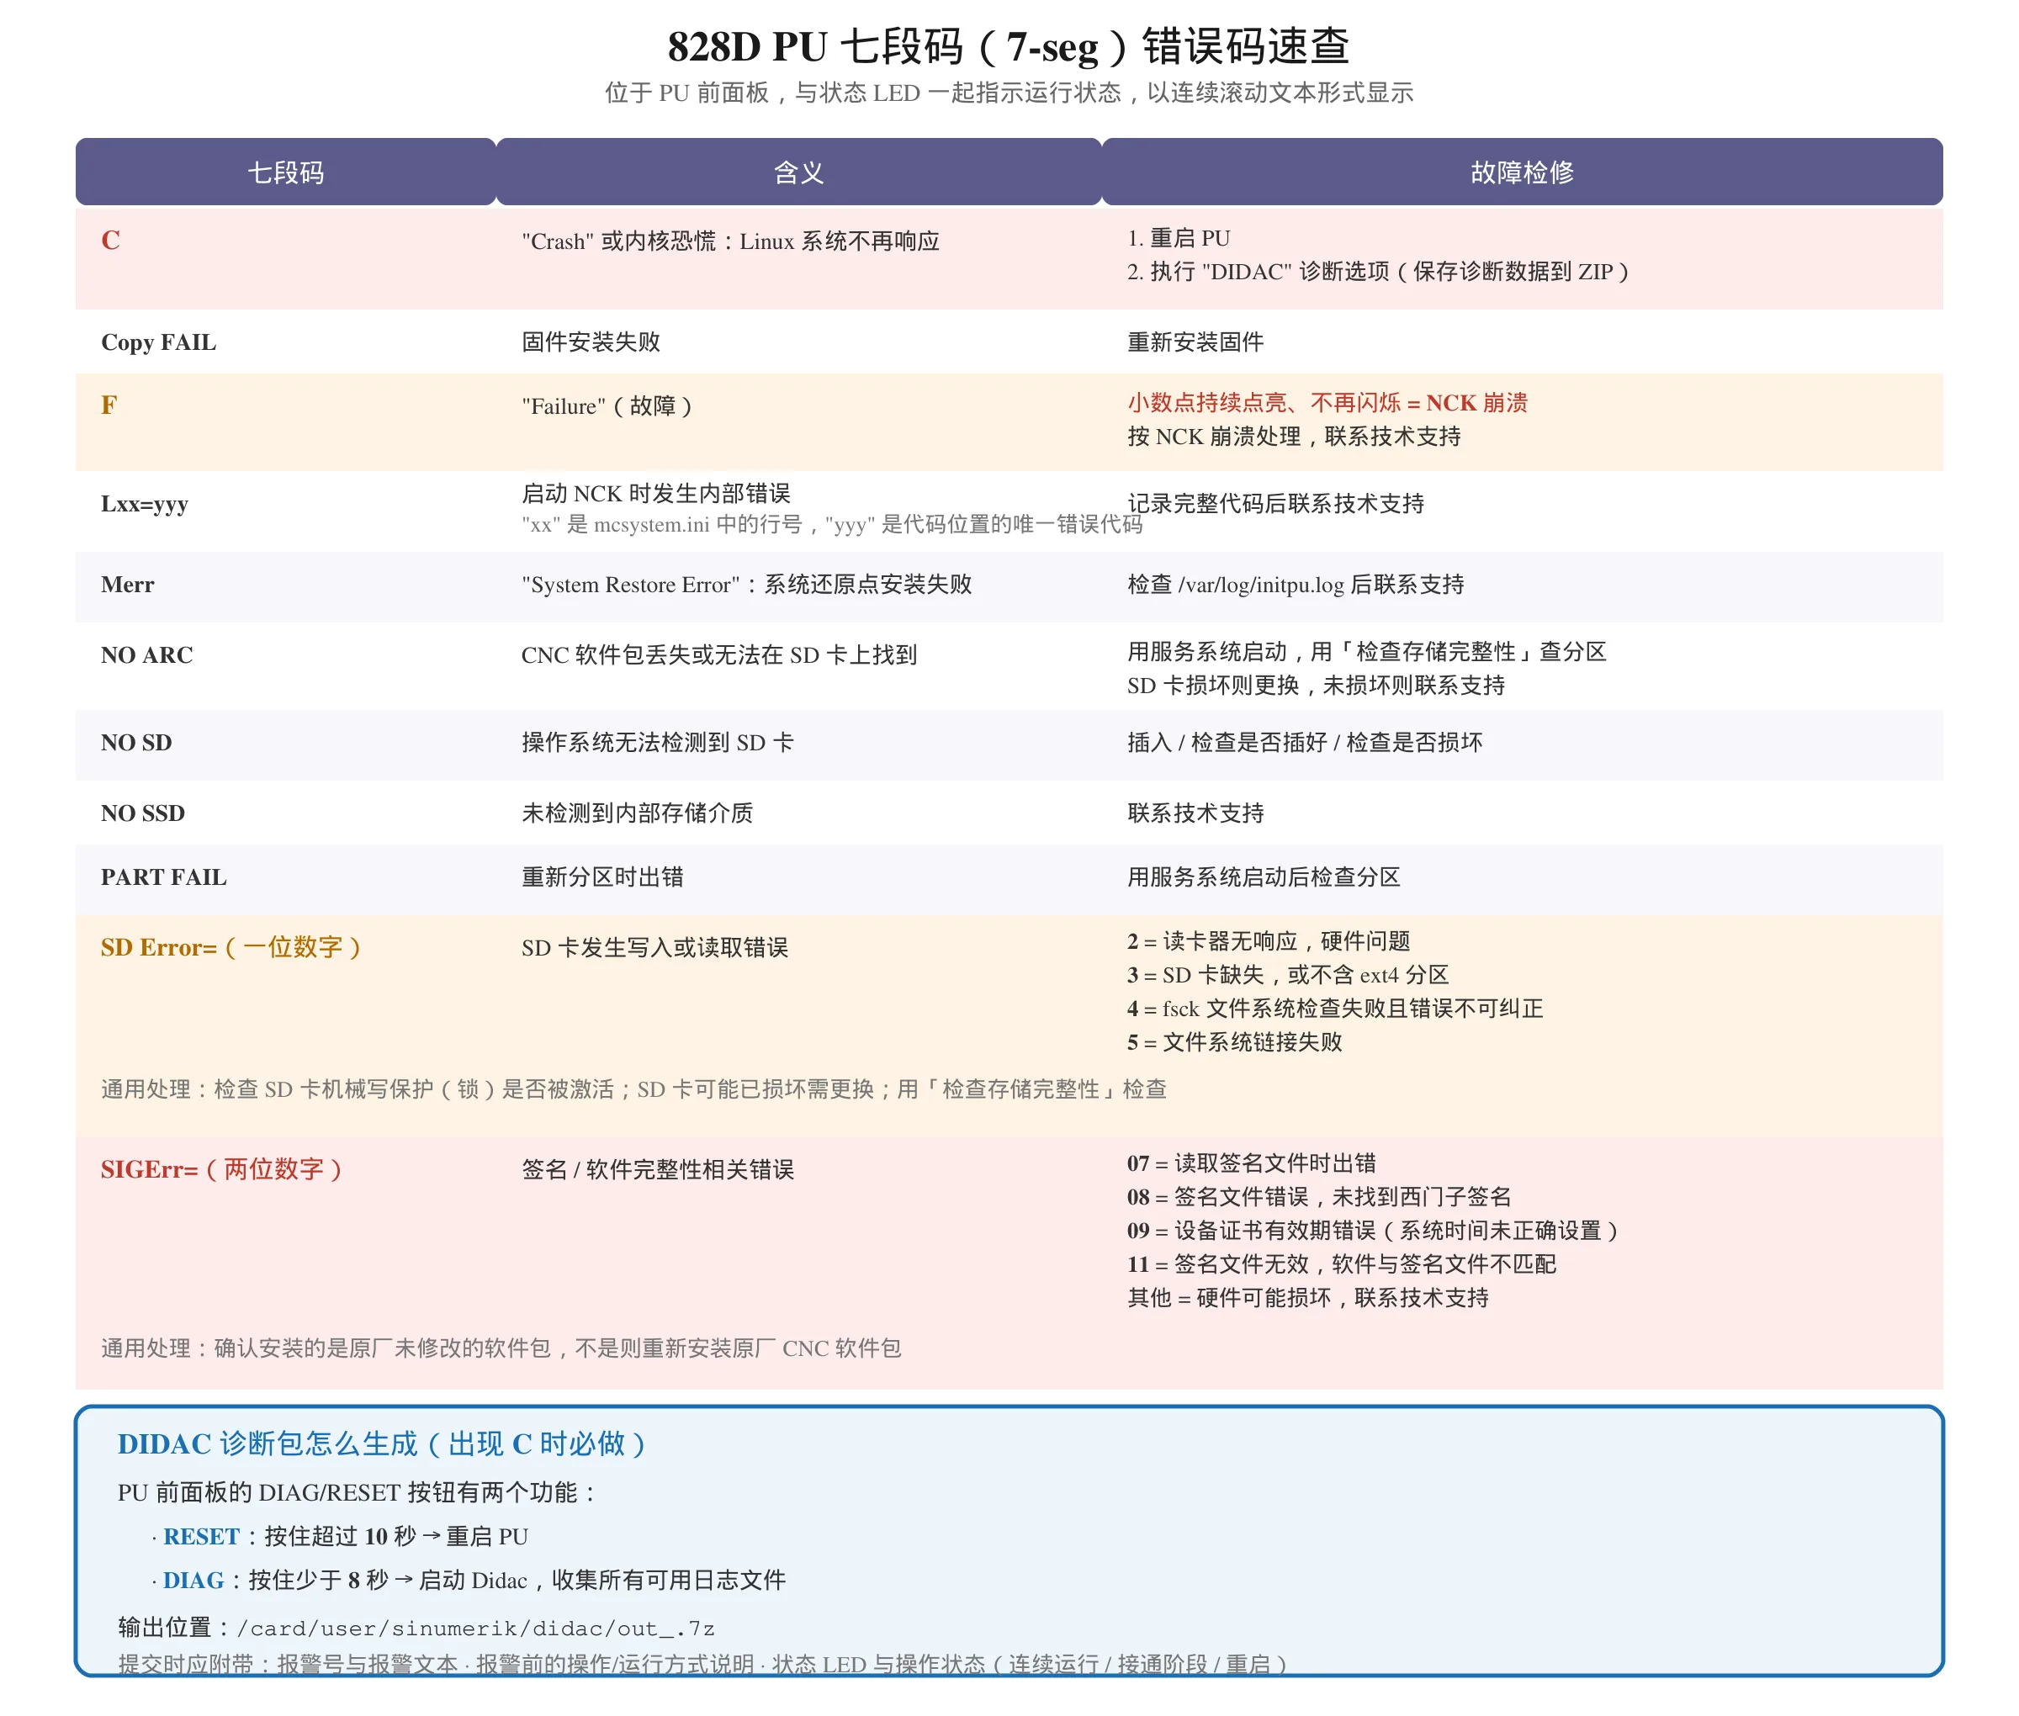Click the line 4 = fsck 文件系统检查失败
The image size is (2019, 1716).
[1335, 1008]
